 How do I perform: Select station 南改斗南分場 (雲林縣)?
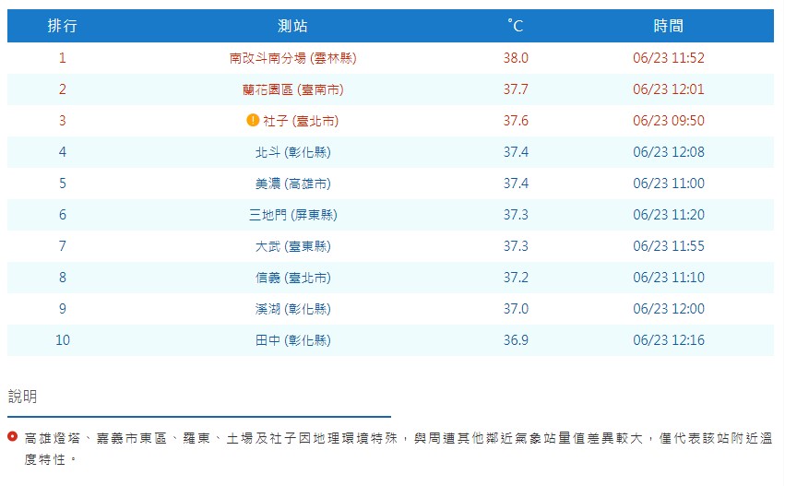pos(292,58)
